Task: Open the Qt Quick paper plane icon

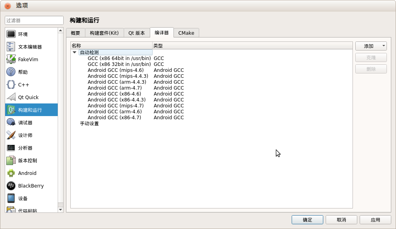Action: tap(11, 97)
